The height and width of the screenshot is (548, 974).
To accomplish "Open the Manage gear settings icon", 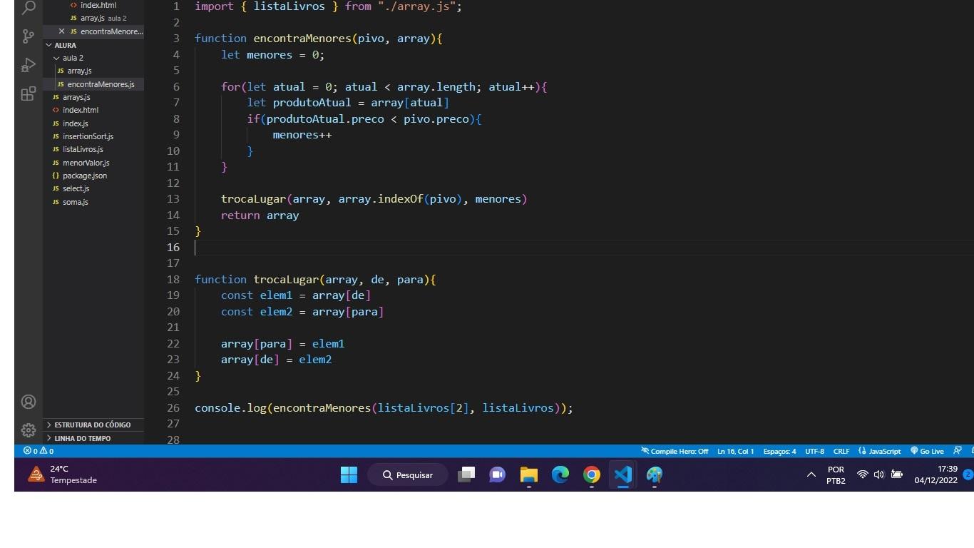I will click(29, 430).
